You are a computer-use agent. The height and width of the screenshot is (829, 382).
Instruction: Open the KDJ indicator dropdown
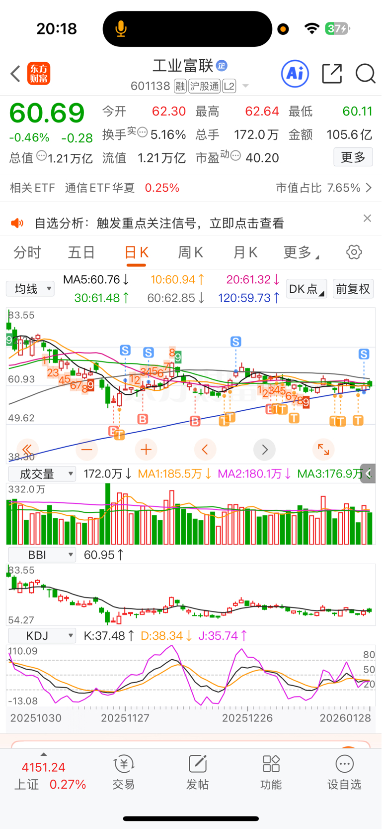click(x=42, y=636)
